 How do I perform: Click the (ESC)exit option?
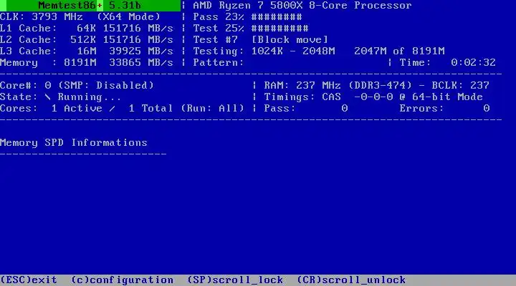click(x=29, y=280)
